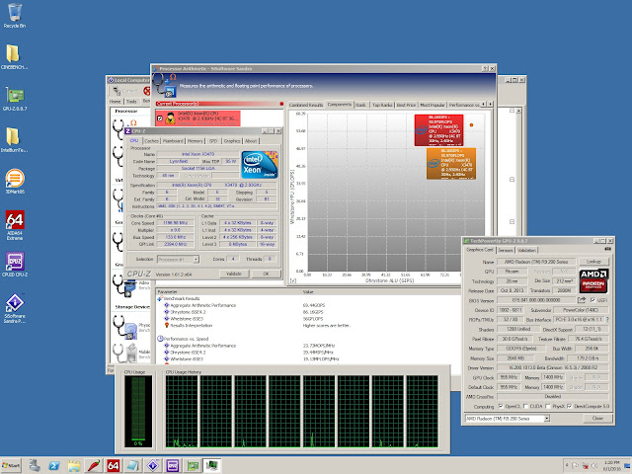The image size is (632, 474).
Task: Open the IntelBurnTest folder icon
Action: (14, 140)
